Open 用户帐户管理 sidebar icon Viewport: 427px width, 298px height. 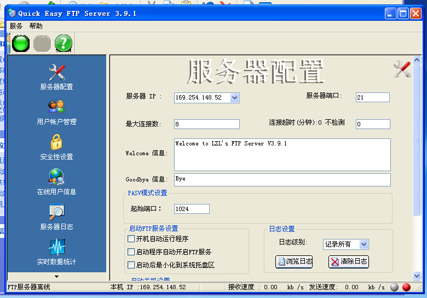coord(56,112)
